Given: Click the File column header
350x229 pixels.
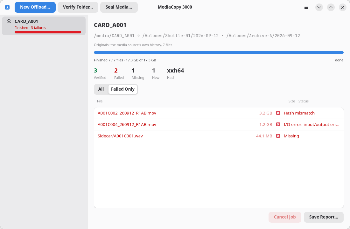Looking at the screenshot, I should tap(100, 101).
